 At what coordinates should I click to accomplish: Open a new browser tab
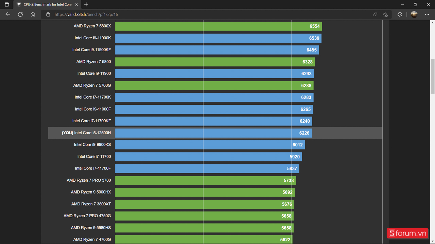pos(86,4)
